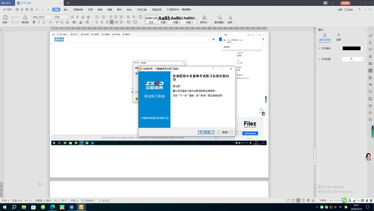Toggle Underline formatting

click(44, 22)
